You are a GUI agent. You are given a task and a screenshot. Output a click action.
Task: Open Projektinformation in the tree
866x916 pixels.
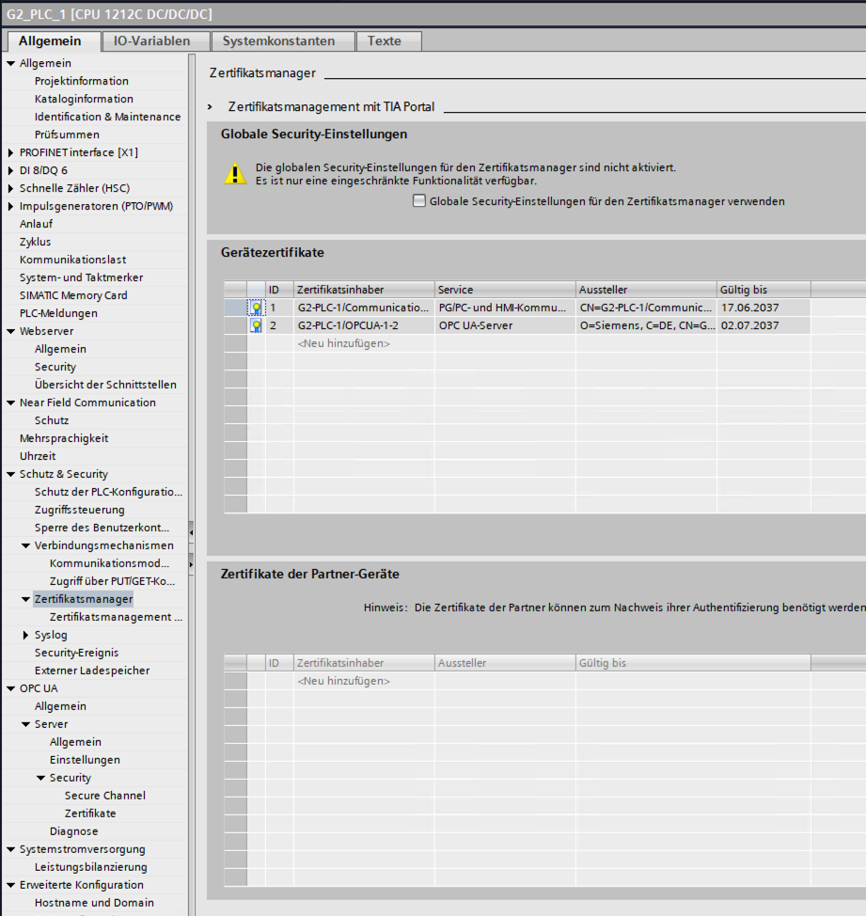[x=82, y=81]
